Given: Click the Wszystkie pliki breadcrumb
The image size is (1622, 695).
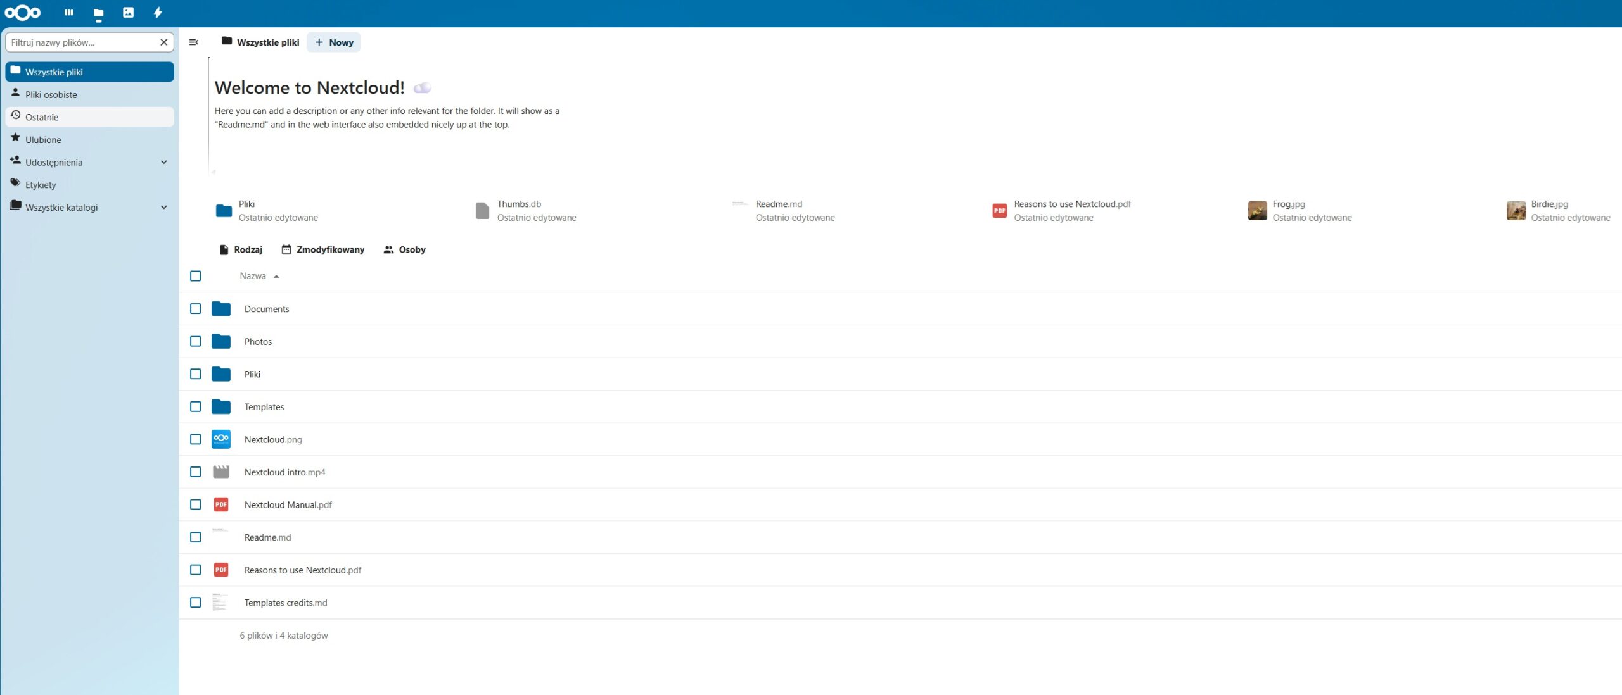Looking at the screenshot, I should pyautogui.click(x=260, y=42).
